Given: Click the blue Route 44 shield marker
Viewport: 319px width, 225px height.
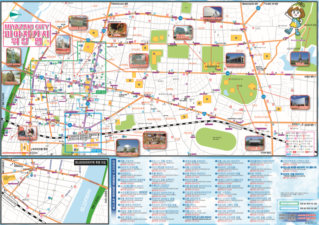Looking at the screenshot, I should 227,73.
